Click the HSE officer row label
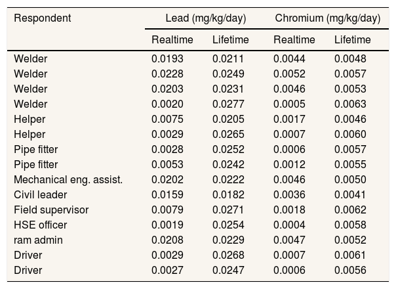396x289 pixels. click(40, 225)
